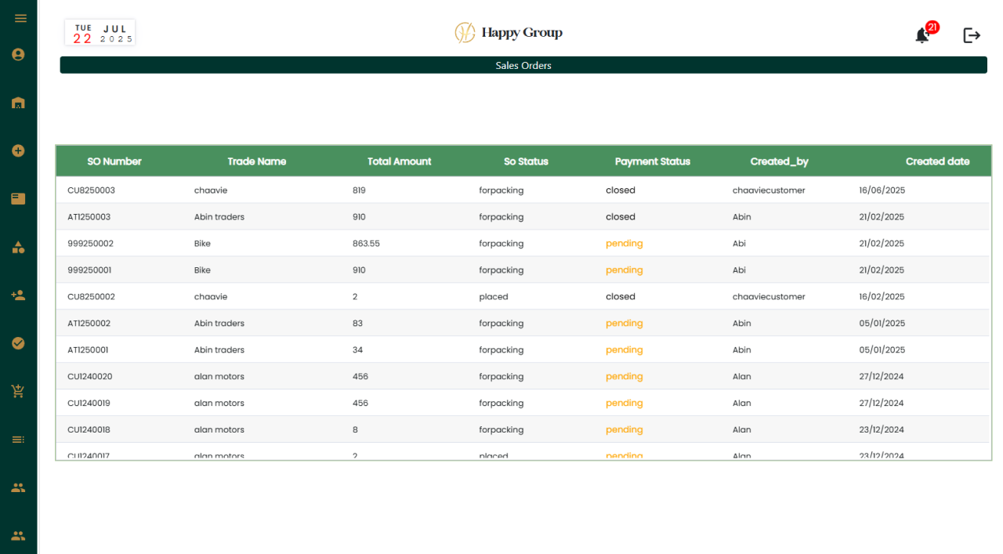Select order AT1250002
Viewport: 1003px width, 554px height.
point(89,324)
